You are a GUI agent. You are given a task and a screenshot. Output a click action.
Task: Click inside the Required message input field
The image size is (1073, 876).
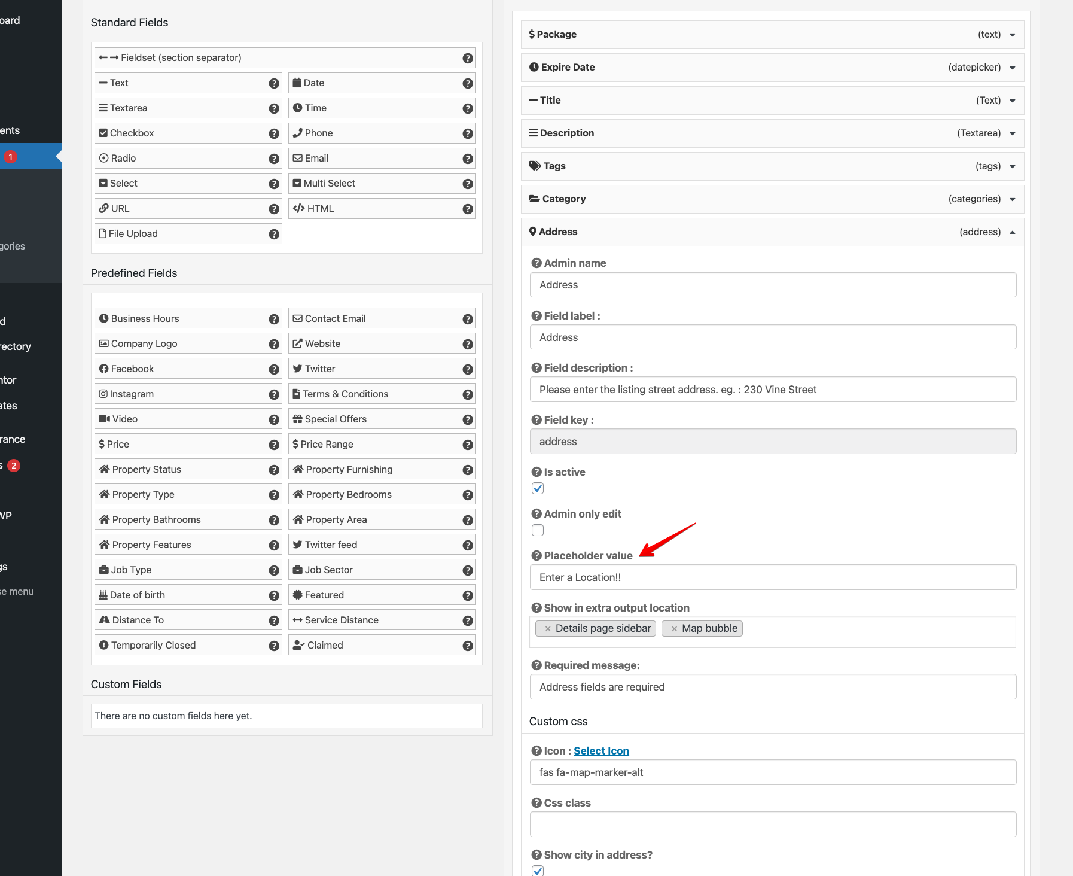pos(772,686)
